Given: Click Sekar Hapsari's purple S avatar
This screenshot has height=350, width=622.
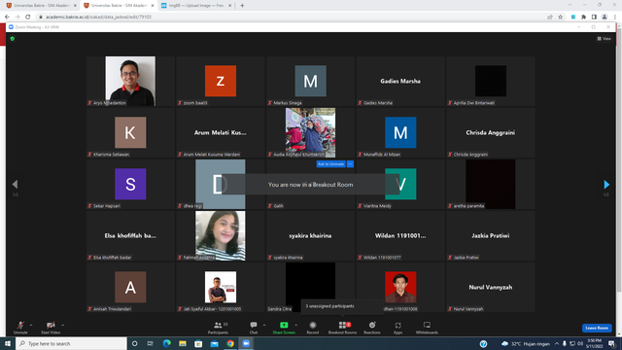Looking at the screenshot, I should click(130, 184).
